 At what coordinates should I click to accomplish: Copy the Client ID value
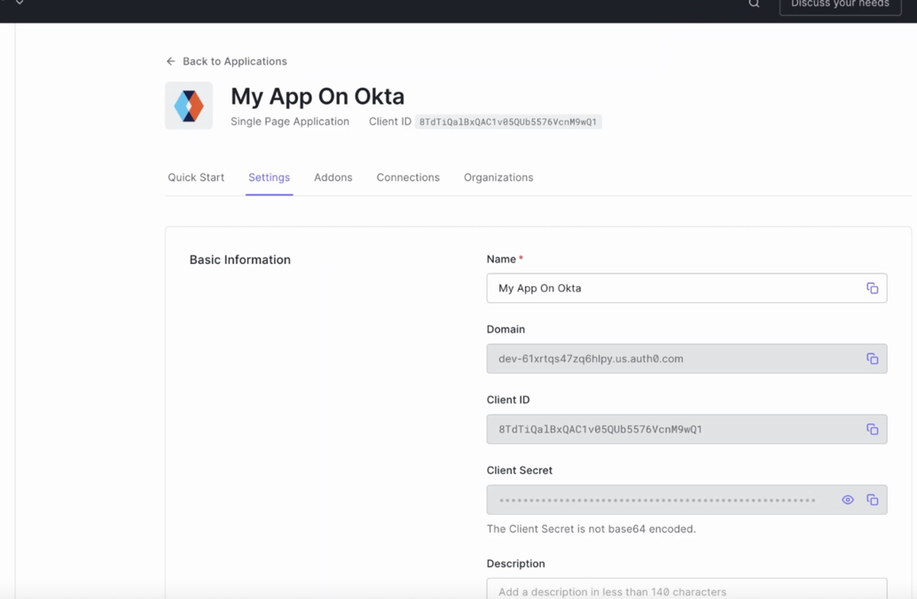[x=872, y=429]
